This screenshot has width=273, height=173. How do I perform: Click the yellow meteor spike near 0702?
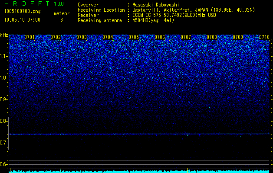[60, 170]
